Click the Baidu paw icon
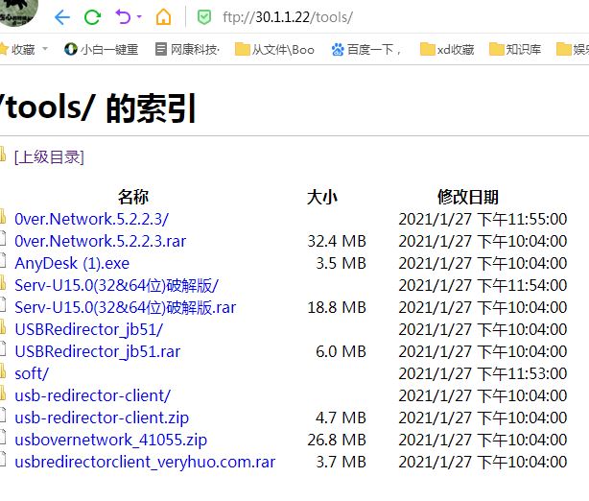 point(338,49)
